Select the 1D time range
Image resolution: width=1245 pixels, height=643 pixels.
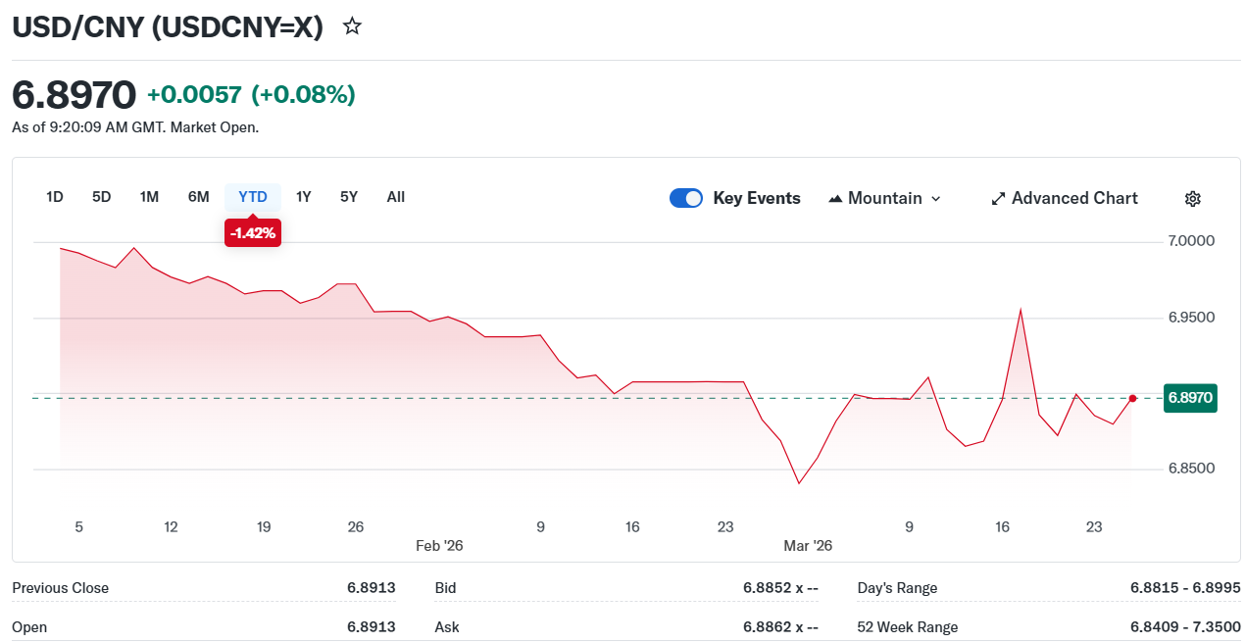(55, 197)
